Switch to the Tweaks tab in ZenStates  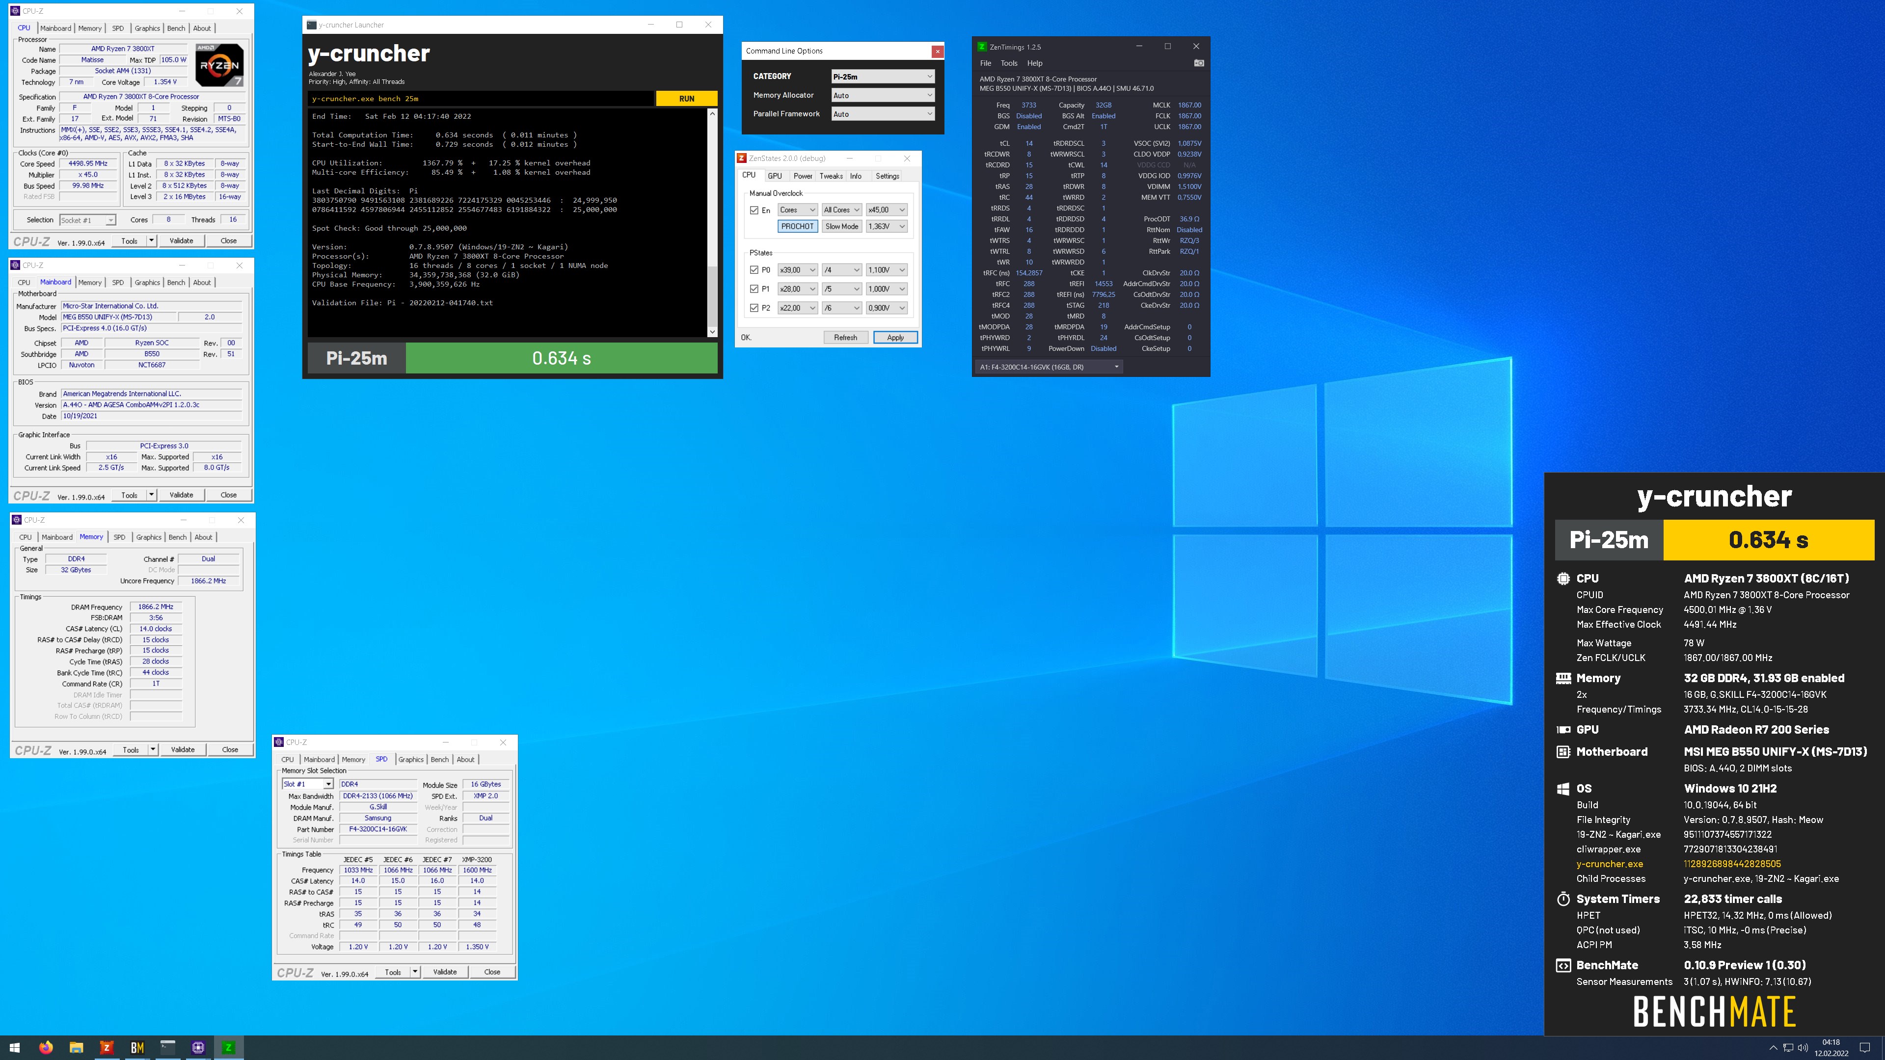point(831,176)
